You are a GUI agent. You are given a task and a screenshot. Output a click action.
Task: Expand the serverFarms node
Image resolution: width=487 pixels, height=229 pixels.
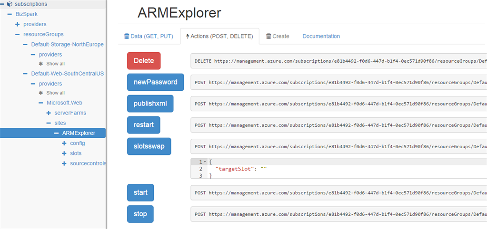(49, 113)
